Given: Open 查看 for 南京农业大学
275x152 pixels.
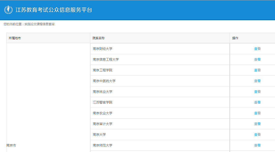Looking at the screenshot, I should (257, 113).
